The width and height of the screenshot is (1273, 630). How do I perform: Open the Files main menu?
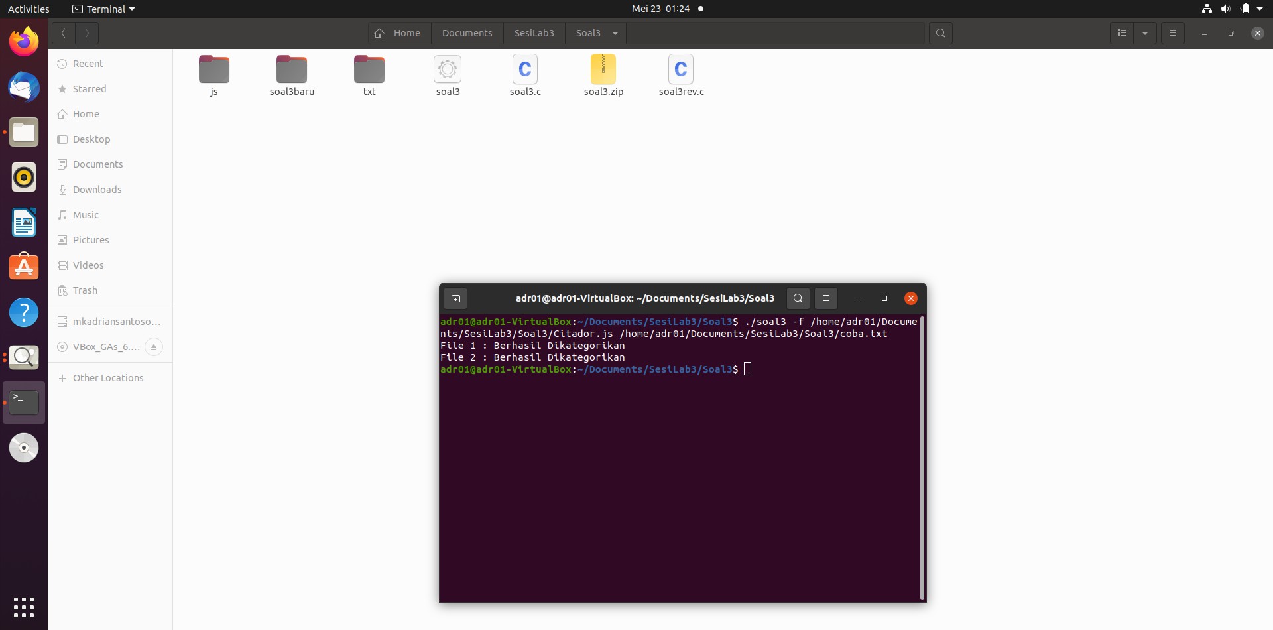[x=1172, y=32]
